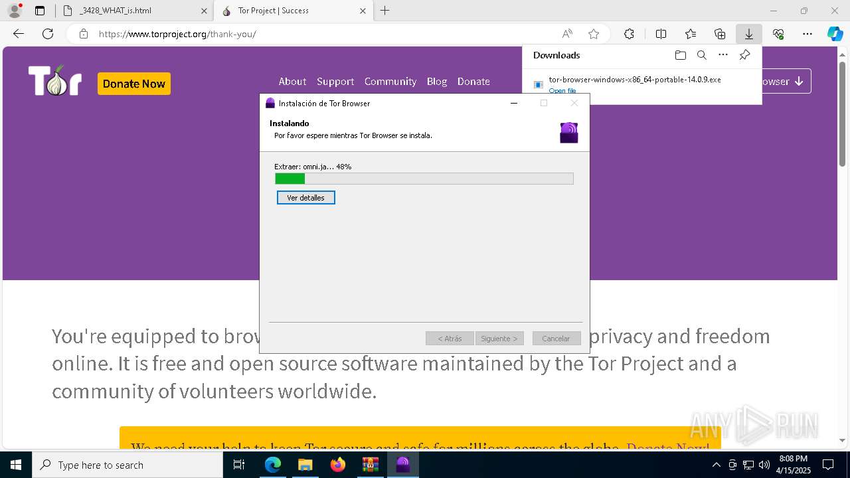Open Browser essentials icon
850x478 pixels.
tap(778, 34)
